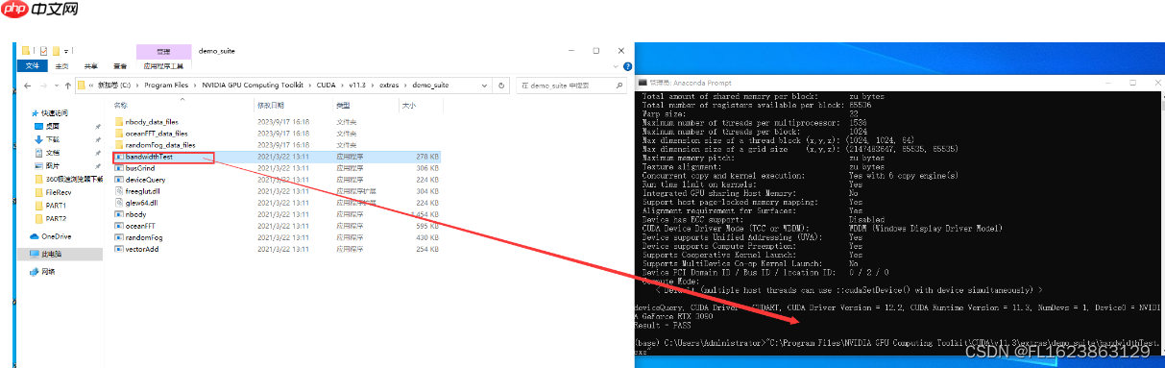Screen dimensions: 1165x368
Task: Sort files by 修改日期 column header
Action: pyautogui.click(x=270, y=105)
